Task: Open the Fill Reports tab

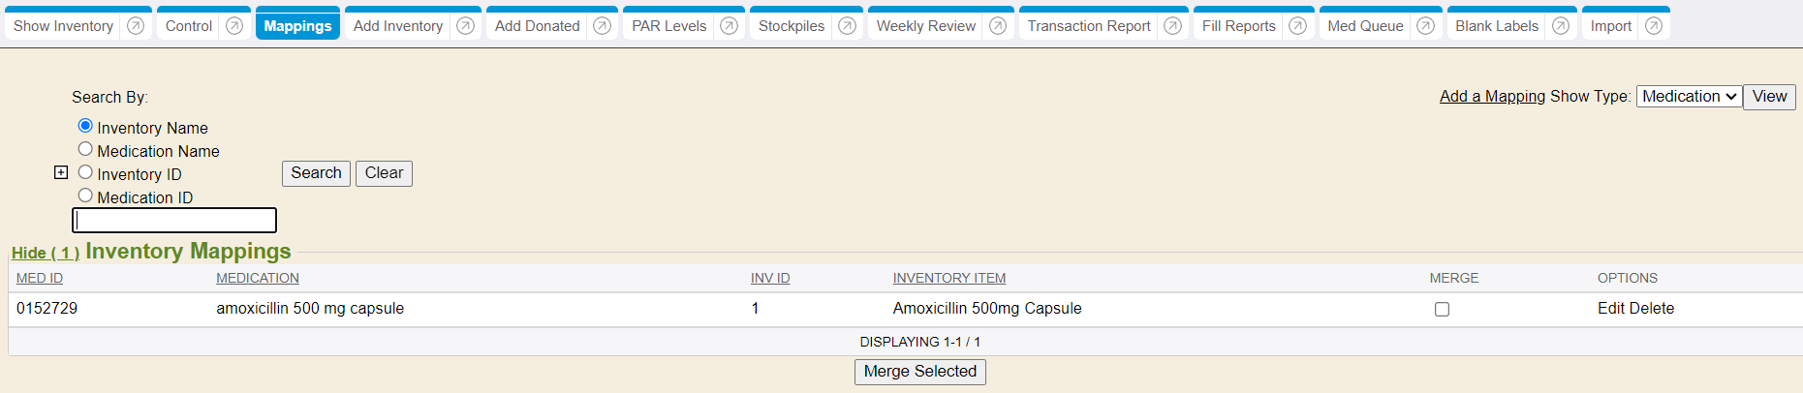Action: (x=1238, y=26)
